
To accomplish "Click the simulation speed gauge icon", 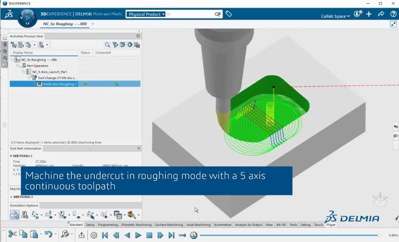I will tap(194, 235).
